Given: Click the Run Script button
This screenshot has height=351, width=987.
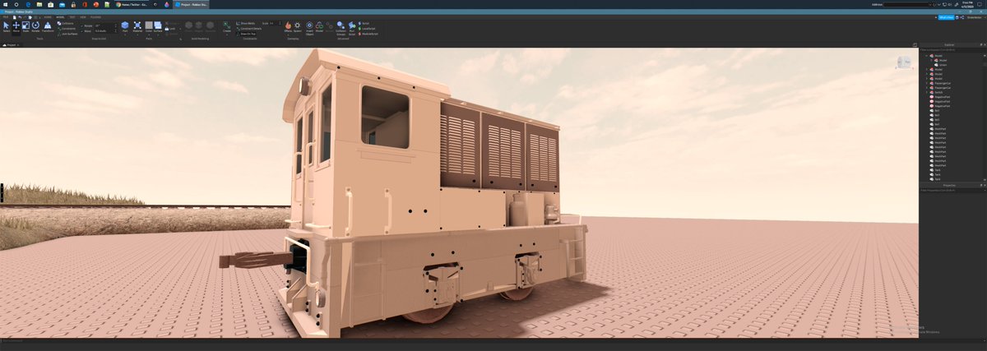Looking at the screenshot, I should 352,28.
